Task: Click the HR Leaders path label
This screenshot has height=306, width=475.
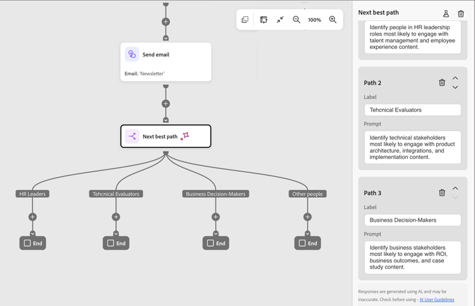Action: tap(32, 194)
